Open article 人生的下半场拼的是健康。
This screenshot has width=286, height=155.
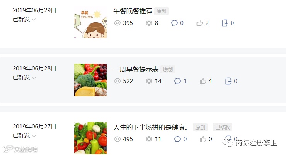[151, 127]
